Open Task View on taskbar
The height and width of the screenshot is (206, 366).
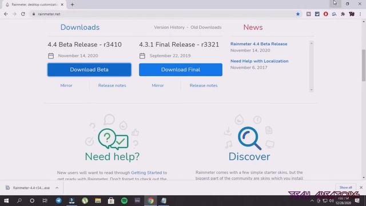(x=45, y=201)
